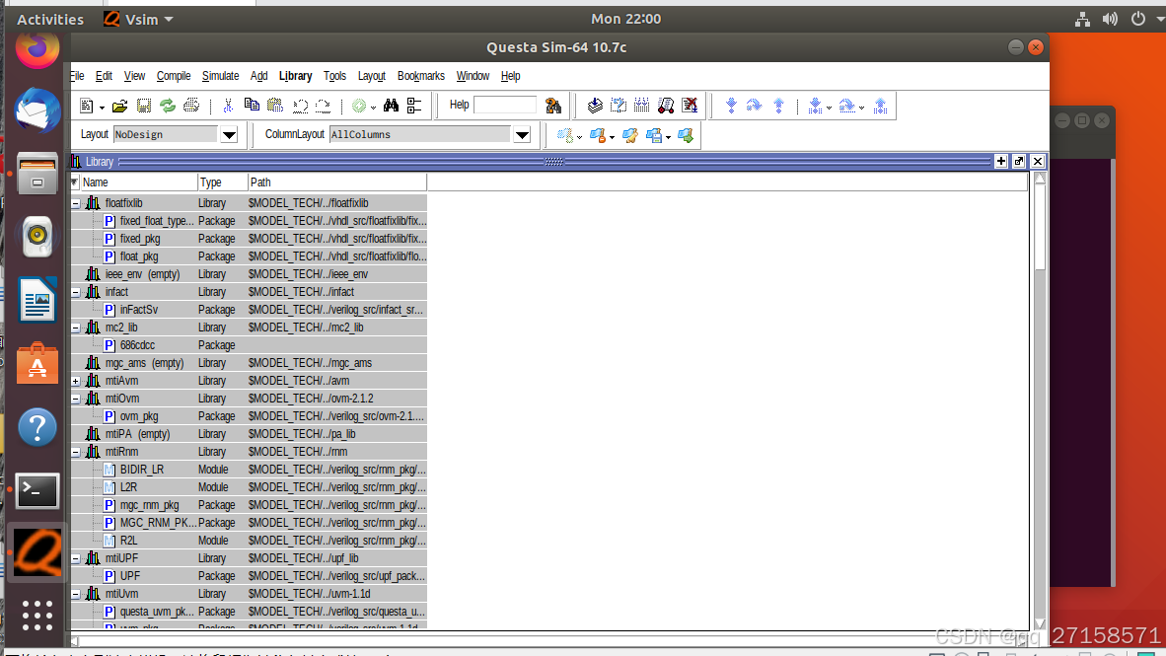Image resolution: width=1166 pixels, height=656 pixels.
Task: Open the Vsim application menu
Action: 138,20
